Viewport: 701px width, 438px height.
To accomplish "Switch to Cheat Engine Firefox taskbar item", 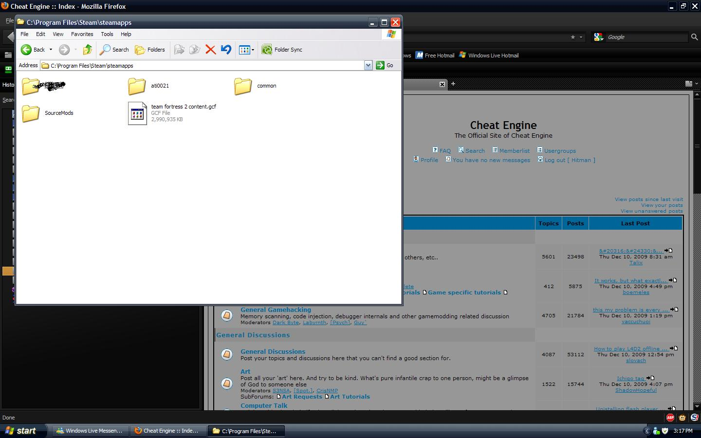I will coord(168,431).
